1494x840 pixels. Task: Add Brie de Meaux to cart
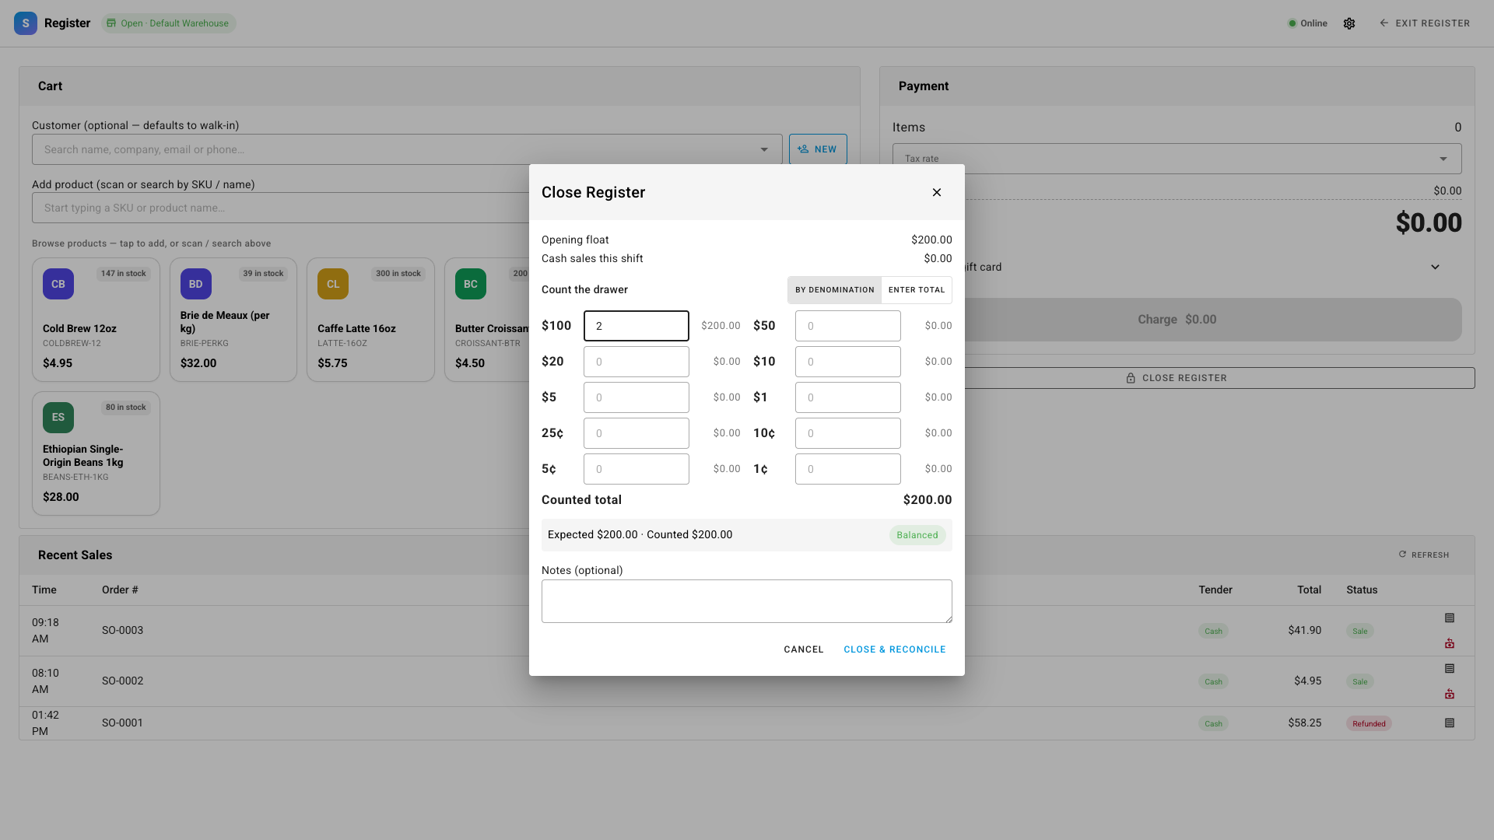(x=233, y=320)
